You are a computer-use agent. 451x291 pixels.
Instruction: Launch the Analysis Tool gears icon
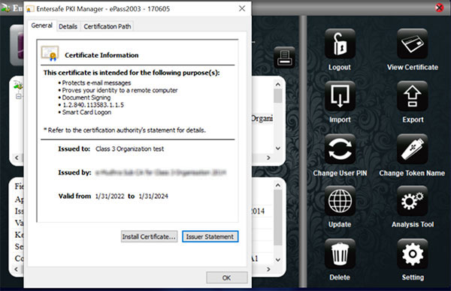(412, 201)
